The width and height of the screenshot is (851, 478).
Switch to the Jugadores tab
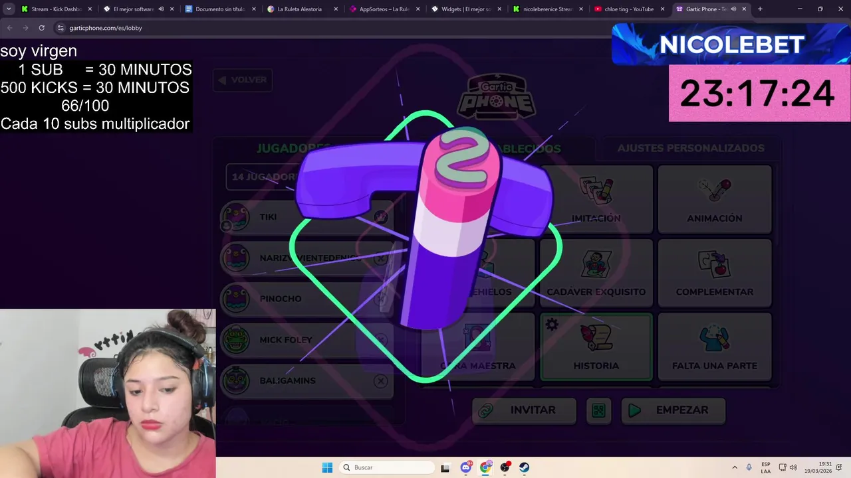pyautogui.click(x=293, y=148)
